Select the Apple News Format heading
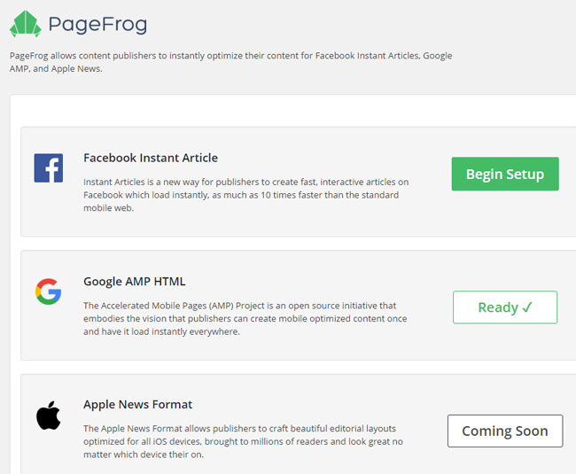This screenshot has height=474, width=576. click(x=137, y=405)
